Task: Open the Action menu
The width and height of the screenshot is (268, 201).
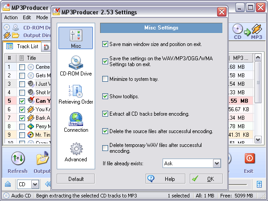Action: pos(11,17)
